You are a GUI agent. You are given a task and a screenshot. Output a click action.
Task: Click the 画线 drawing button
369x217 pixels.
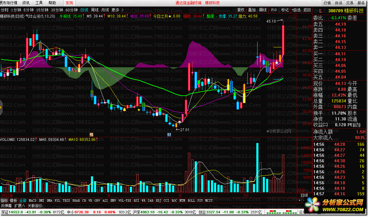[x=263, y=10]
